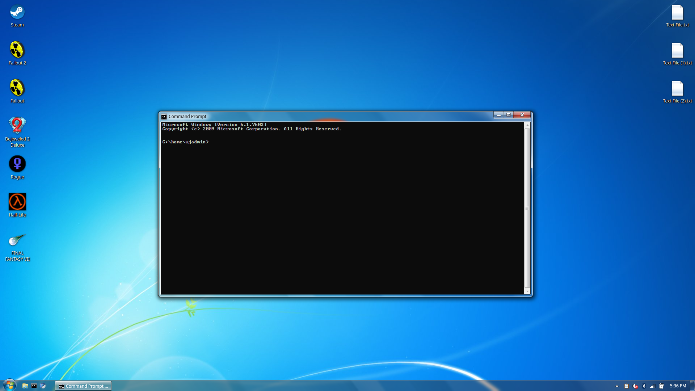The image size is (695, 391).
Task: Click the Command Prompt vertical scrollbar thumb
Action: coord(527,208)
